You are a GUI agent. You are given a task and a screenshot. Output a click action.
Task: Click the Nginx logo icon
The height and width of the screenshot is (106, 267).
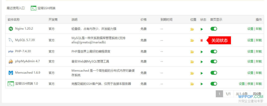click(11, 29)
